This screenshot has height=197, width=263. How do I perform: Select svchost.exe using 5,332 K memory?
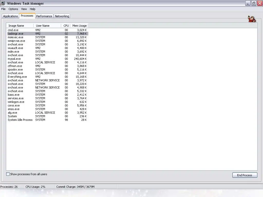click(48, 91)
